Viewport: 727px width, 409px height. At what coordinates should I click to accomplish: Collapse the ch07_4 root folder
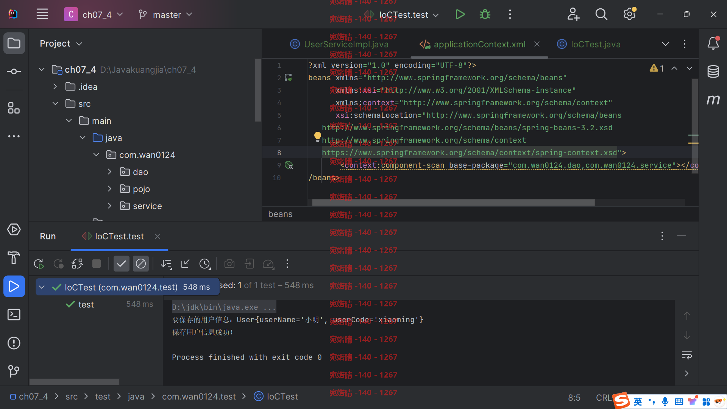point(42,70)
